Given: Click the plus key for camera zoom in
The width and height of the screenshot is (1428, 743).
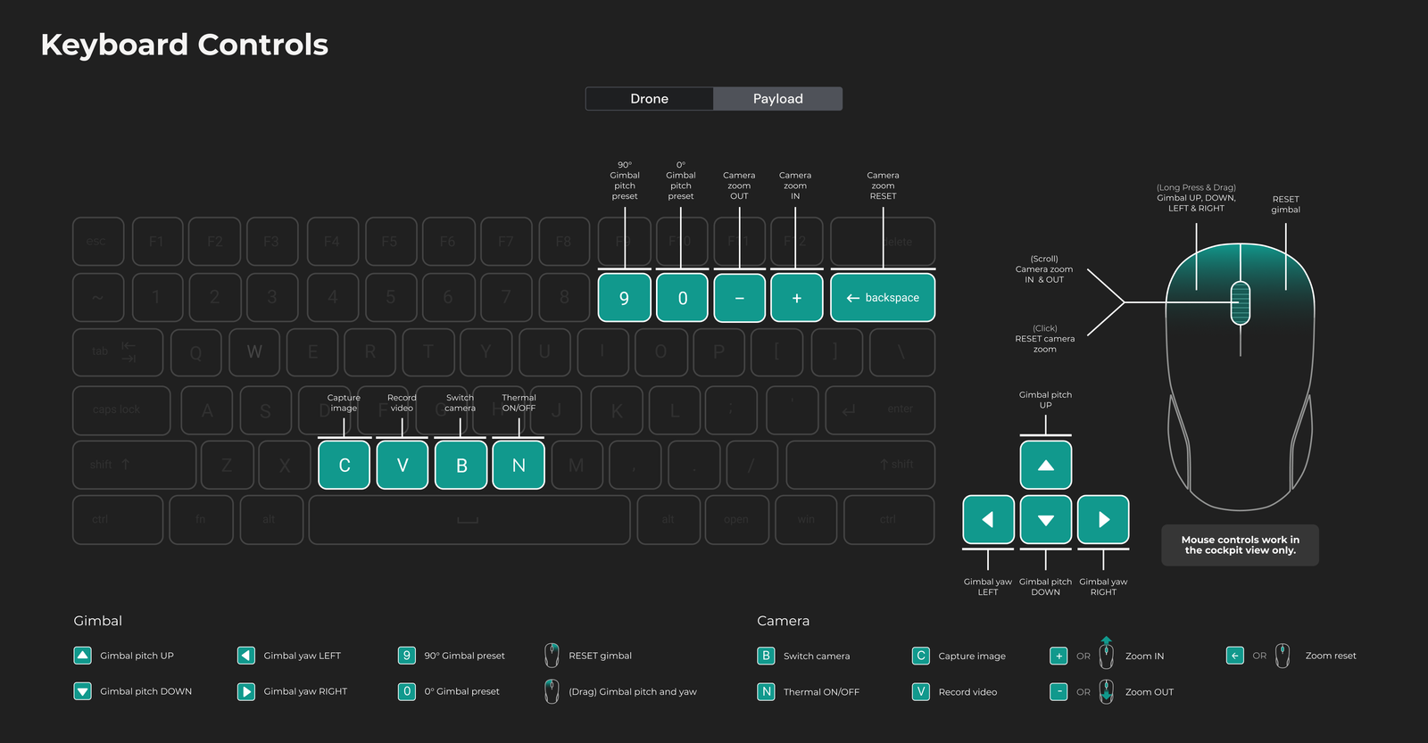Looking at the screenshot, I should coord(797,298).
